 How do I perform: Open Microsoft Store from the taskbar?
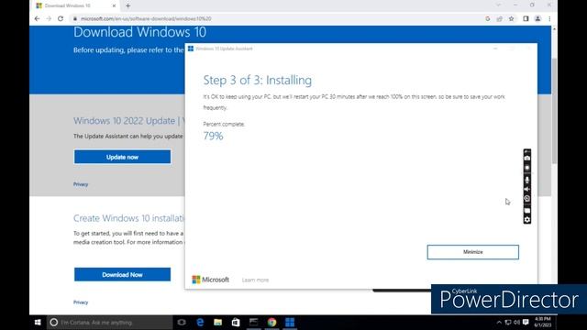[x=236, y=322]
